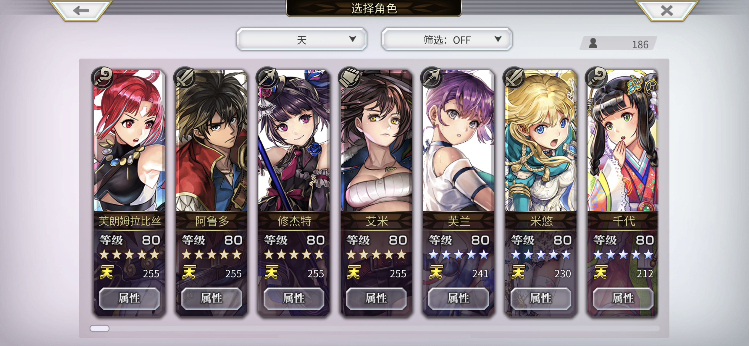Open the 天 attribute sort dropdown
This screenshot has width=749, height=346.
(301, 39)
